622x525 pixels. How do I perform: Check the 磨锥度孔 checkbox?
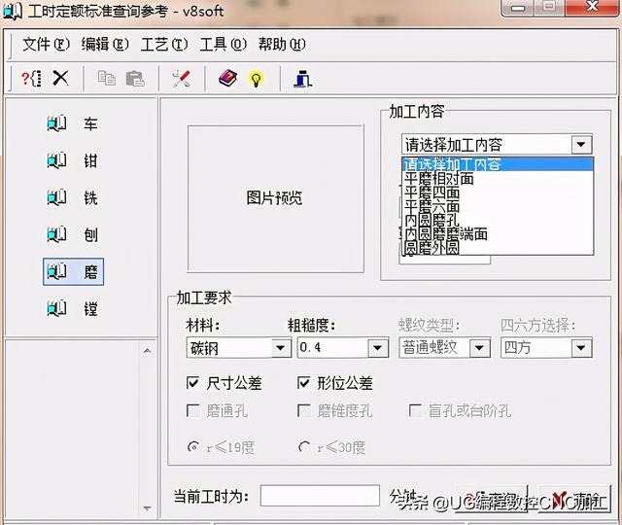[x=303, y=410]
